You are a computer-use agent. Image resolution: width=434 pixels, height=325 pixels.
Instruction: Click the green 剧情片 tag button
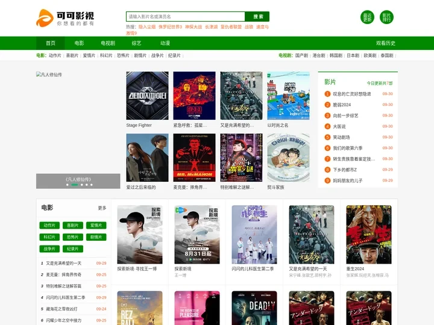click(x=96, y=237)
